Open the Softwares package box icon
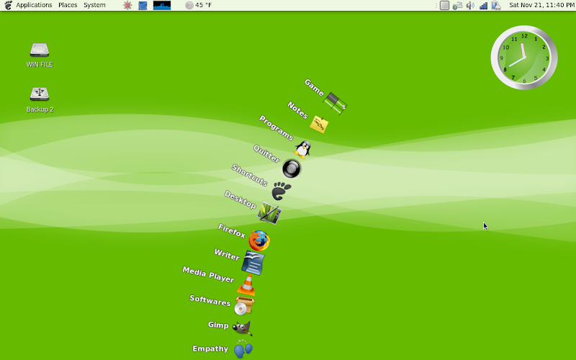 (245, 305)
